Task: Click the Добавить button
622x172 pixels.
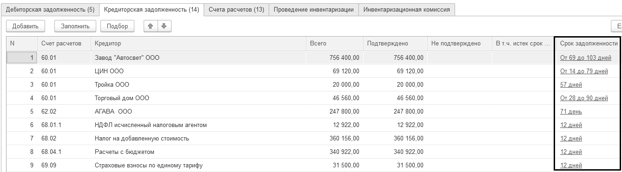Action: pos(26,26)
